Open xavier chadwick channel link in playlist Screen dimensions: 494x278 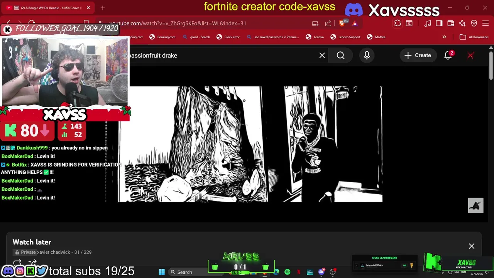[x=53, y=252]
